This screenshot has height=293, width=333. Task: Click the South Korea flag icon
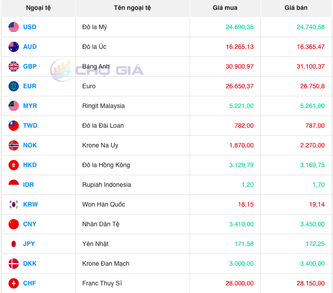pos(13,204)
